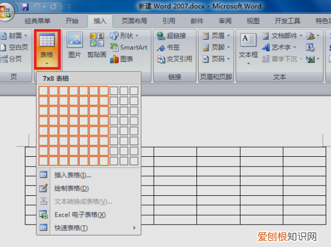Click the 表格 table button

click(47, 50)
